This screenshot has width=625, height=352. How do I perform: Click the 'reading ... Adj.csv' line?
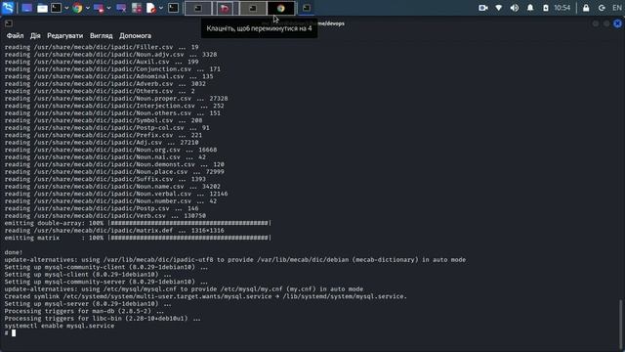point(102,142)
